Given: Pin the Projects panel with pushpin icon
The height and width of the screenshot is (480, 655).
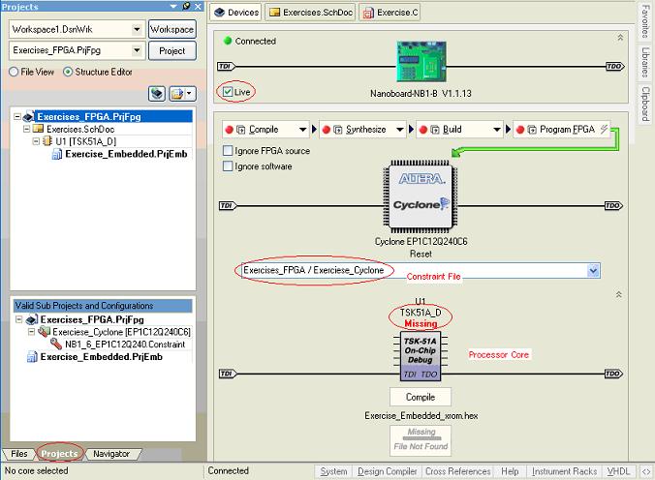Looking at the screenshot, I should pos(186,6).
